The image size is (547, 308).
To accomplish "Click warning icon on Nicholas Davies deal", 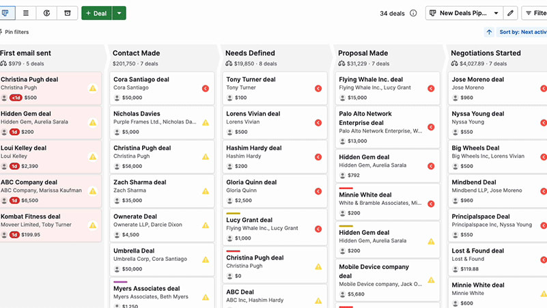I will [206, 122].
